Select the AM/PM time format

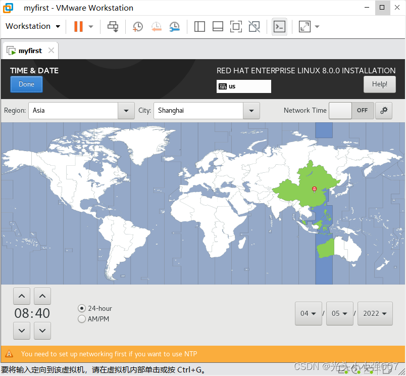point(93,319)
